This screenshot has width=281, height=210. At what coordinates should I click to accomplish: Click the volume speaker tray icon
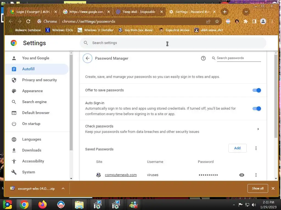pyautogui.click(x=254, y=205)
